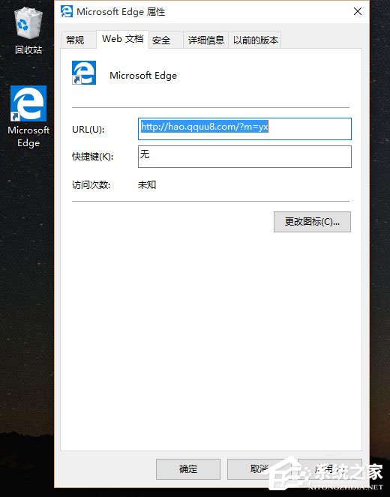This screenshot has height=497, width=390.
Task: Click the 回收站 label under the bin
Action: point(28,49)
